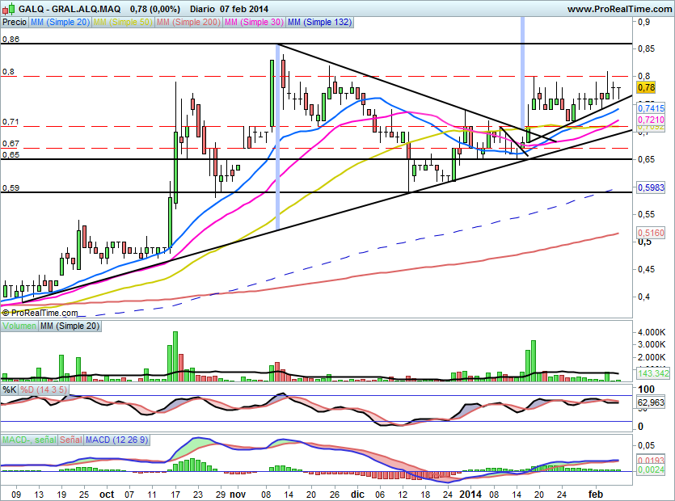The width and height of the screenshot is (675, 501).
Task: Click the © ProRealTime.com copyright text
Action: [40, 313]
